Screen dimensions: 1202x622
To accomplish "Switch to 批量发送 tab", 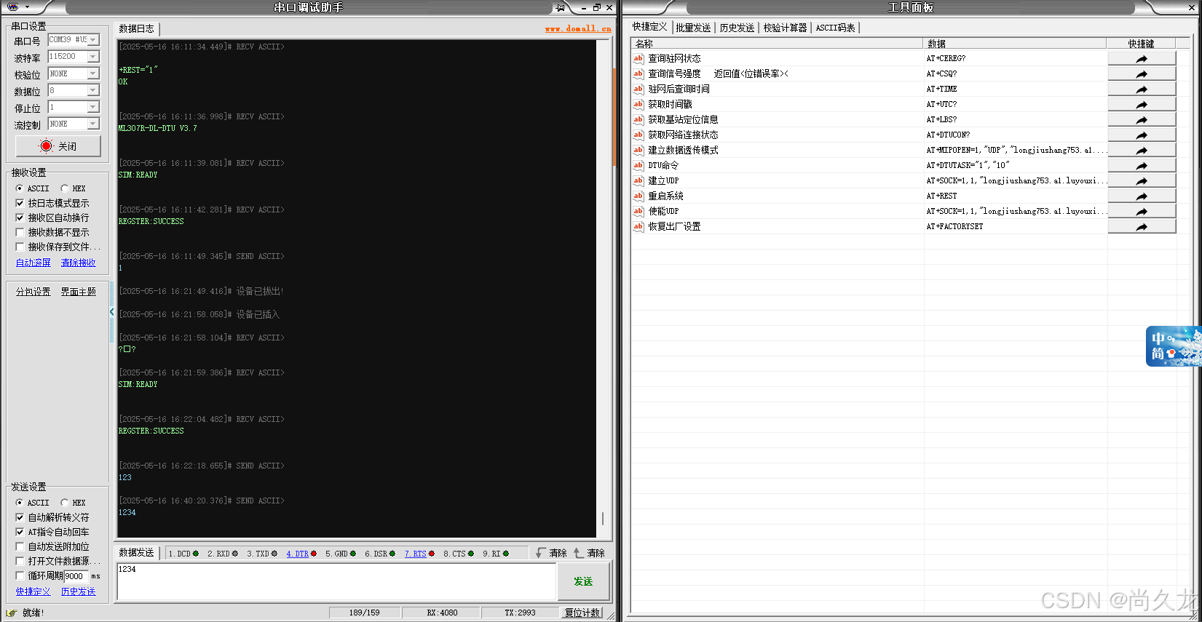I will pyautogui.click(x=693, y=28).
